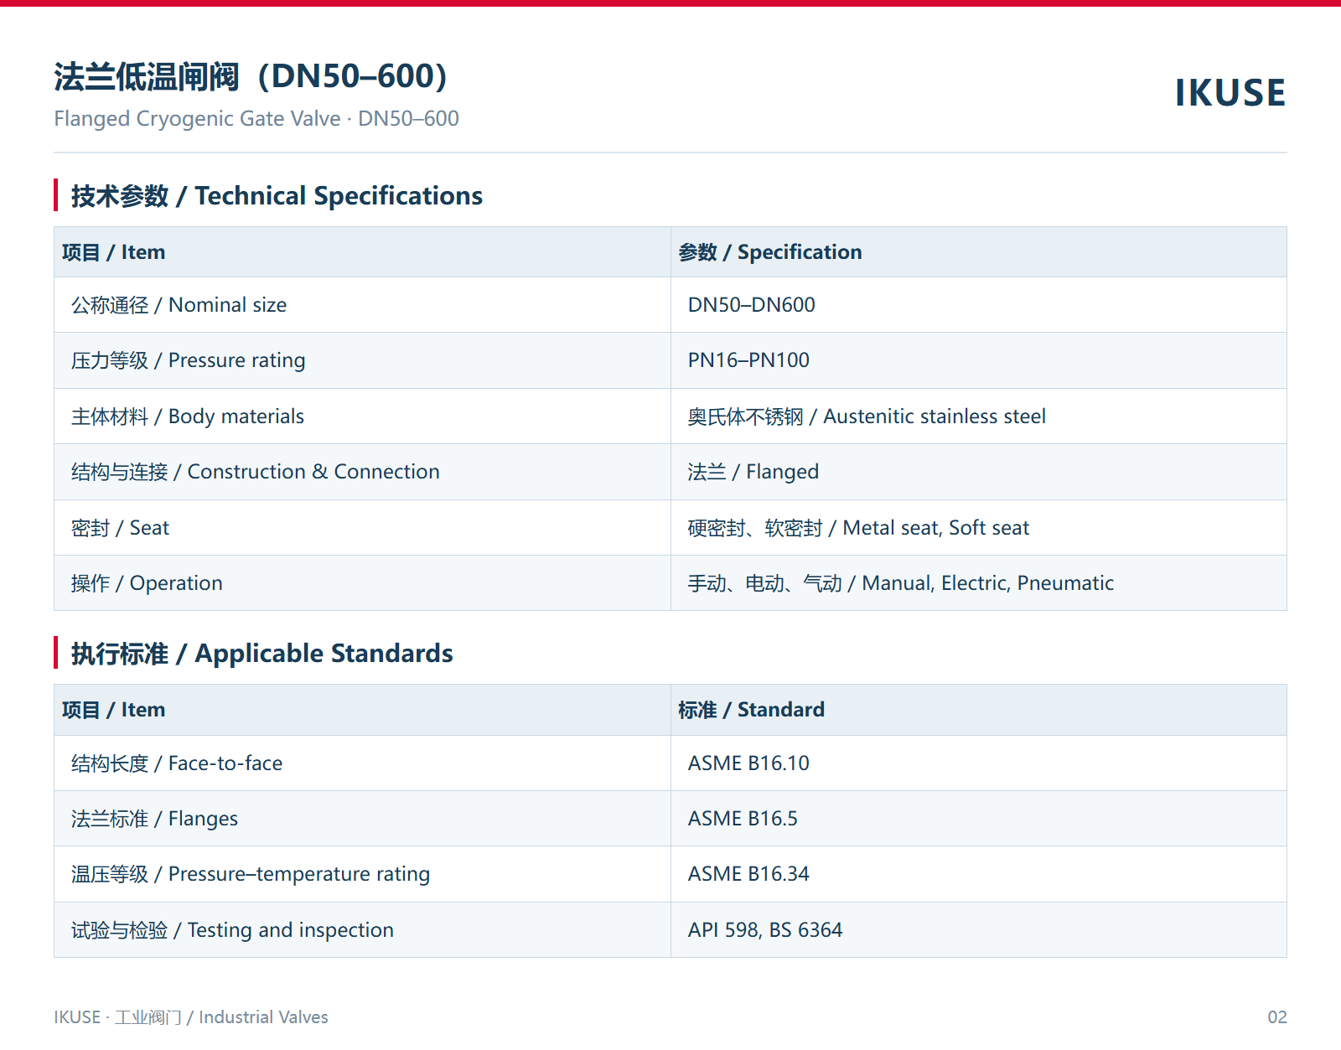The width and height of the screenshot is (1341, 1050).
Task: Click the 'Applicable Standards' section heading
Action: click(x=261, y=653)
